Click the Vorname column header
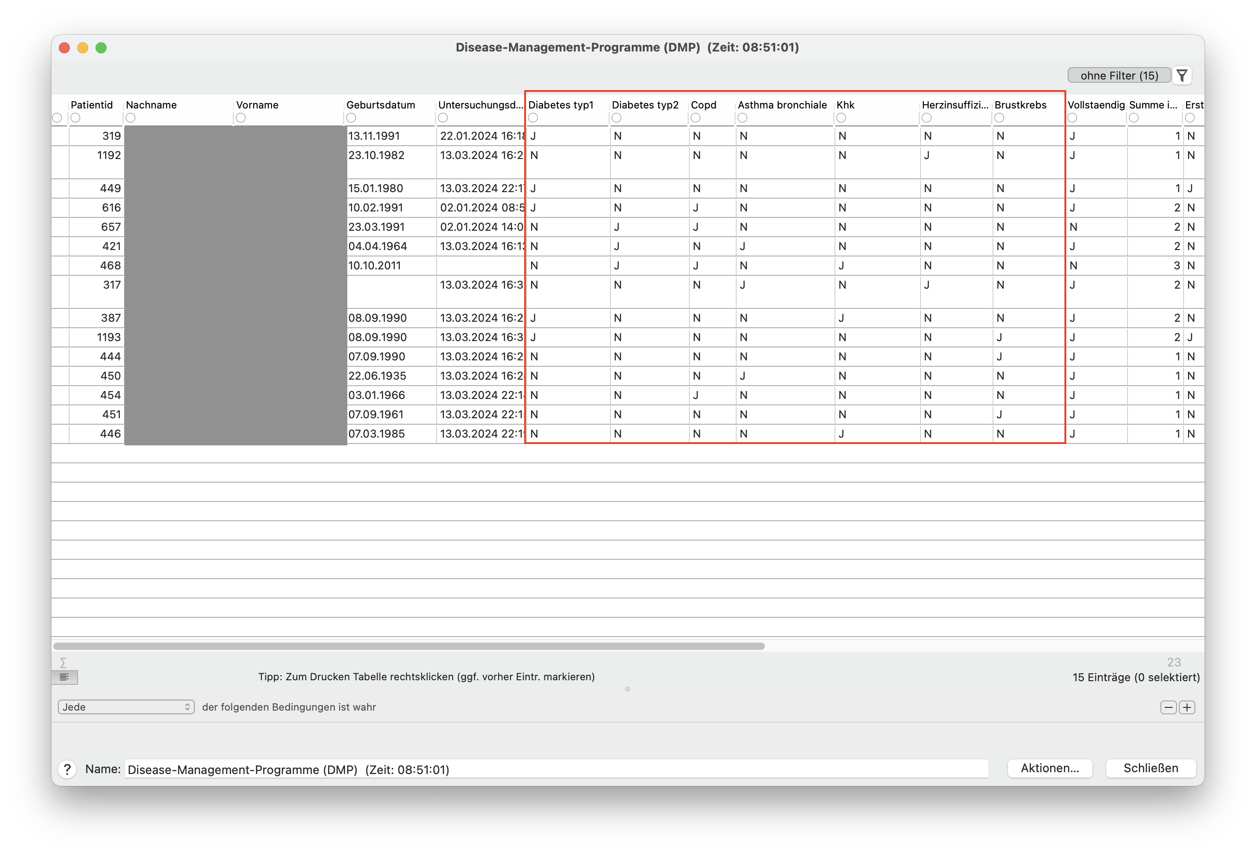Viewport: 1256px width, 854px height. pos(257,105)
